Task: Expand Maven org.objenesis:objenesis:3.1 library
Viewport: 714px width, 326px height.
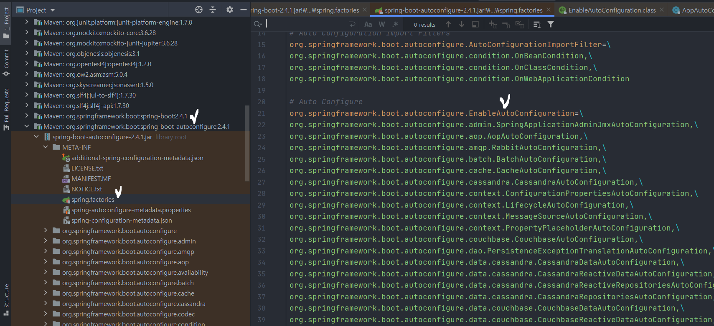Action: click(27, 53)
